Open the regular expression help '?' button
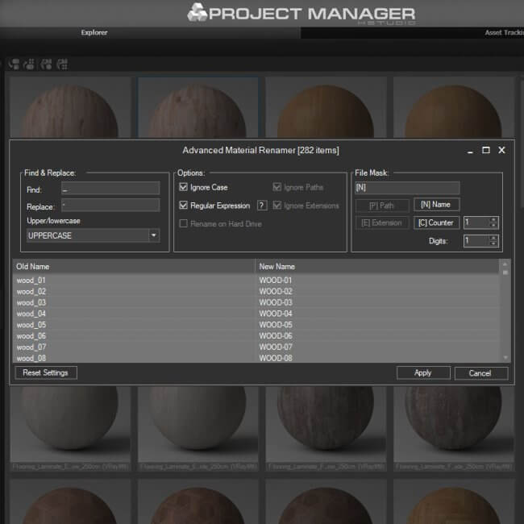Image resolution: width=524 pixels, height=524 pixels. coord(262,206)
